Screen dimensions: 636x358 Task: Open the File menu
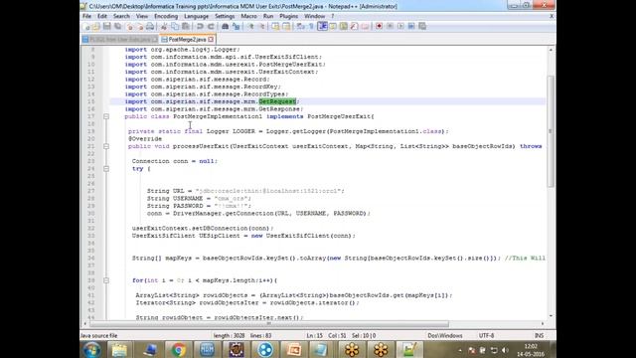coord(86,16)
